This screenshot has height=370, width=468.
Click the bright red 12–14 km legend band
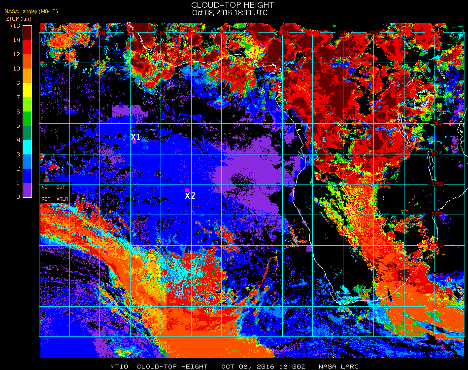pos(27,47)
